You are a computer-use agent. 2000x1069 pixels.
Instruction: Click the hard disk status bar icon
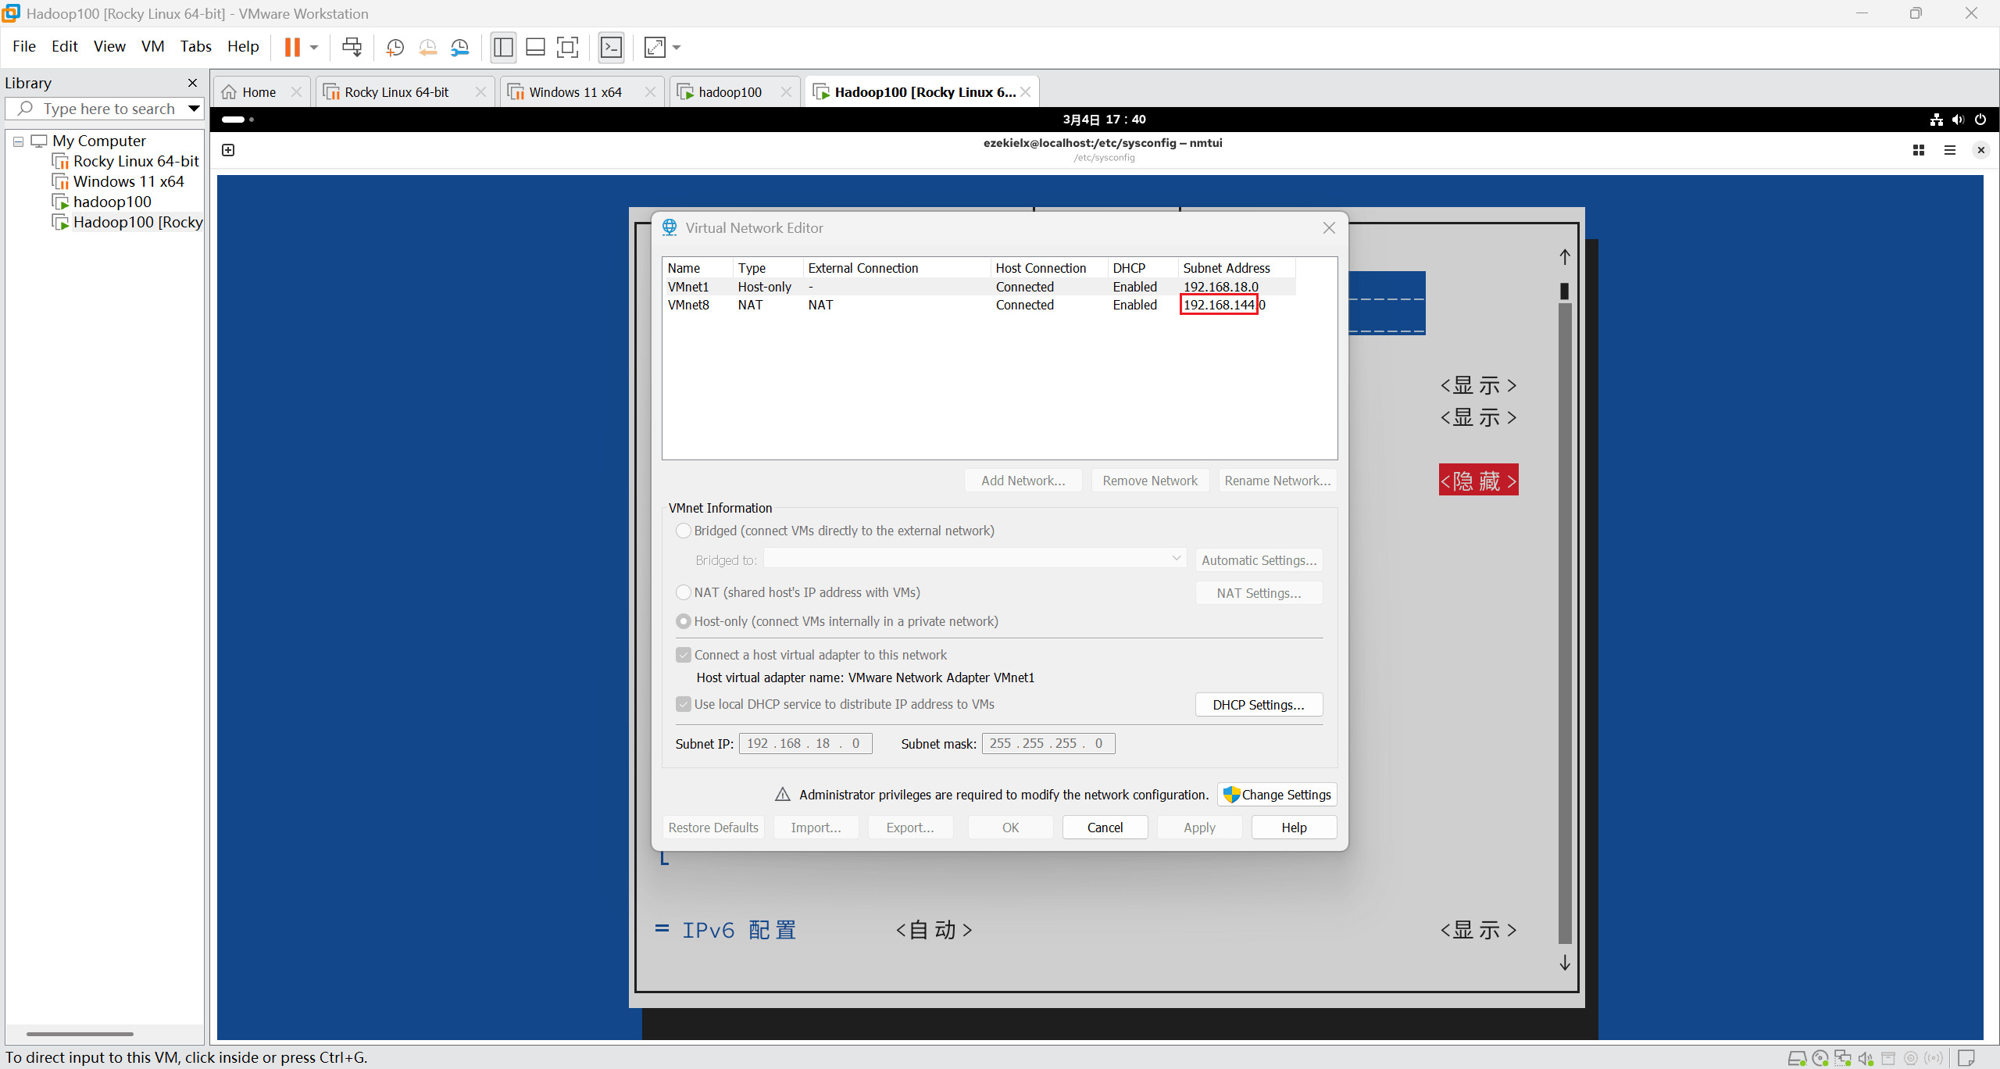pos(1797,1058)
